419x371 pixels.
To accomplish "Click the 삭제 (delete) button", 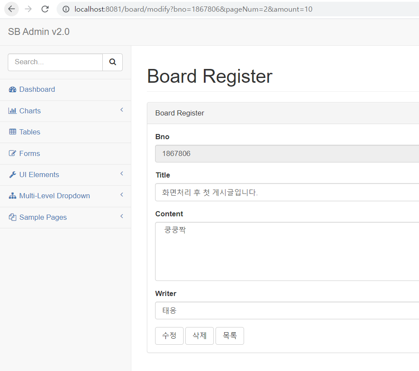I will pos(200,336).
